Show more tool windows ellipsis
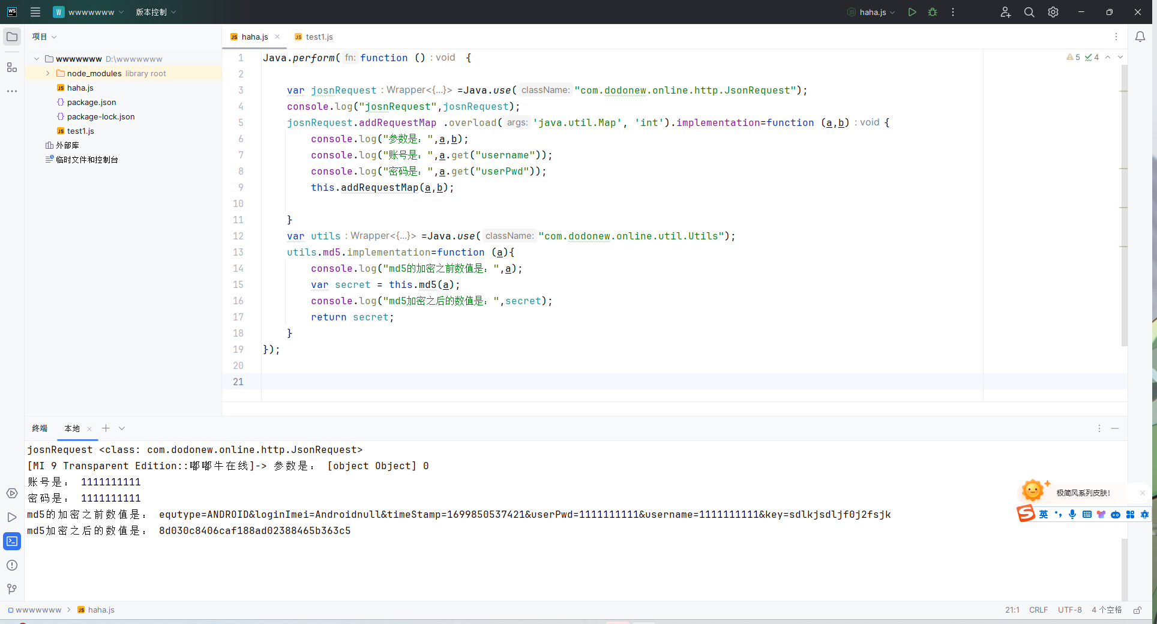The image size is (1157, 624). (x=12, y=91)
